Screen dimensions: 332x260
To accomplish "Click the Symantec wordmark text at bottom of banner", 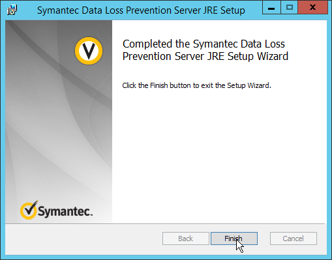I will pyautogui.click(x=65, y=211).
